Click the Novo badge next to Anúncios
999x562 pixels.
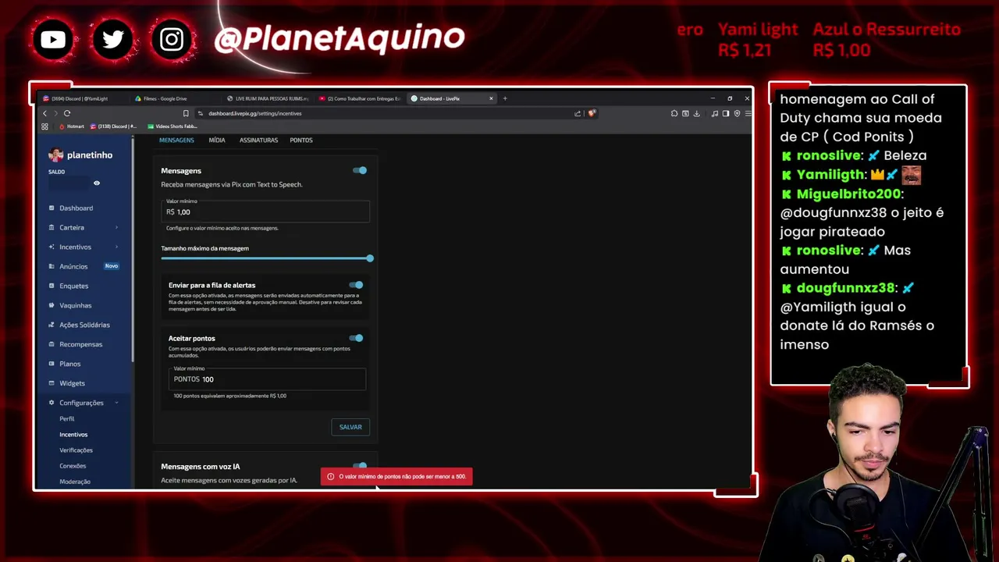[x=112, y=266]
